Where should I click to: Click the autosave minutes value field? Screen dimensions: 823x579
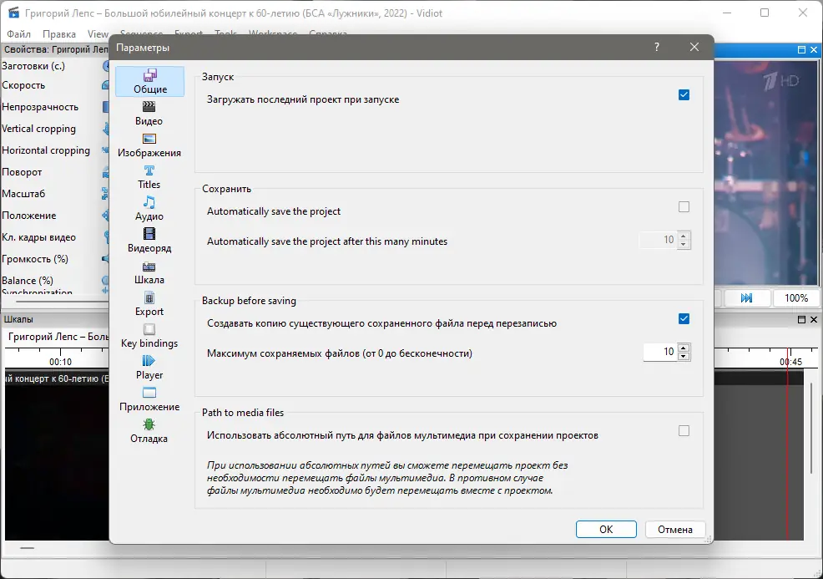pos(659,240)
